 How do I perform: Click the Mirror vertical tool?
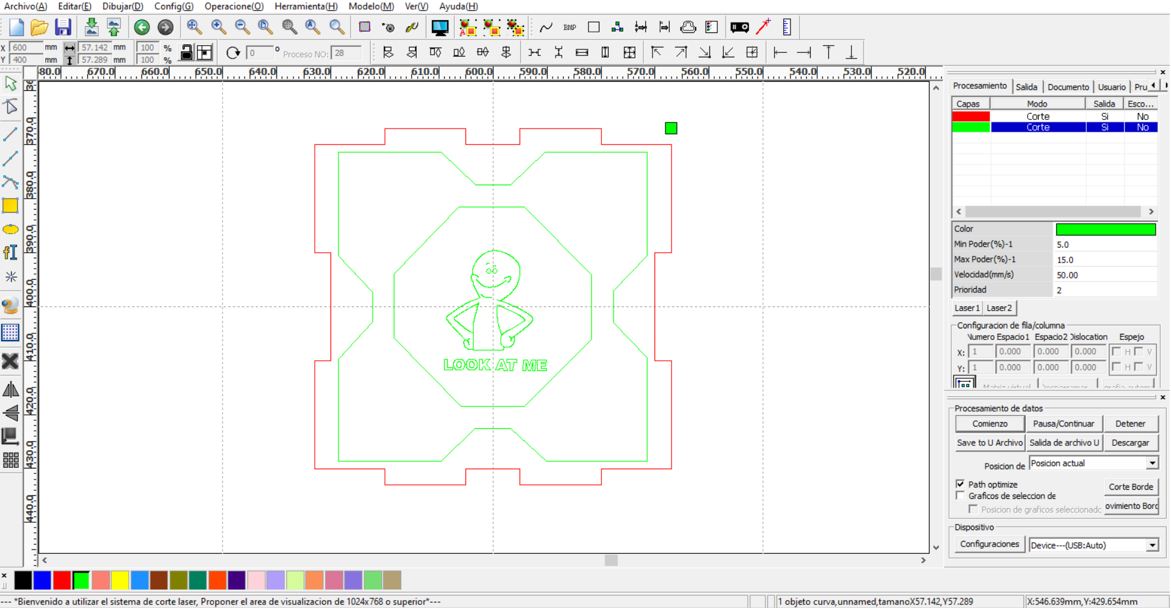click(10, 413)
